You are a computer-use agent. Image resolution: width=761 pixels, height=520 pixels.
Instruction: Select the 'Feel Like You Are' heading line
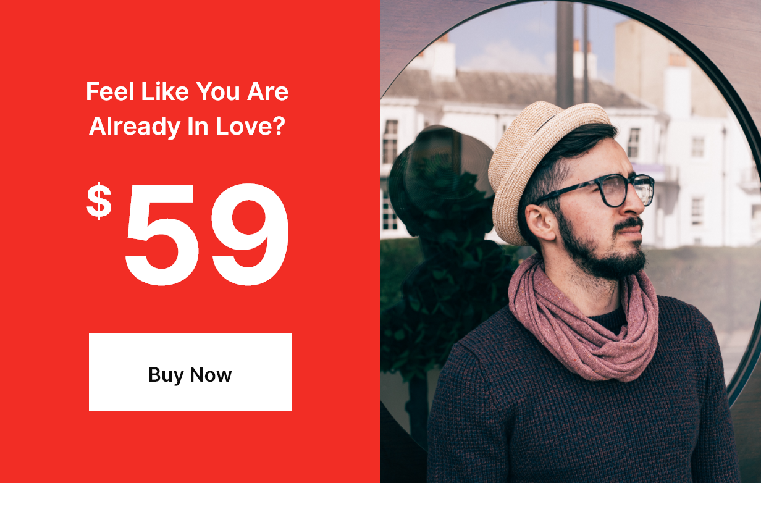(187, 92)
